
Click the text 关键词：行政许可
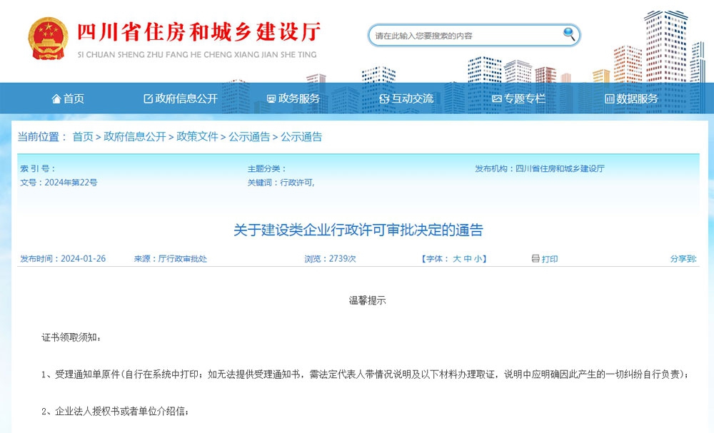(281, 183)
